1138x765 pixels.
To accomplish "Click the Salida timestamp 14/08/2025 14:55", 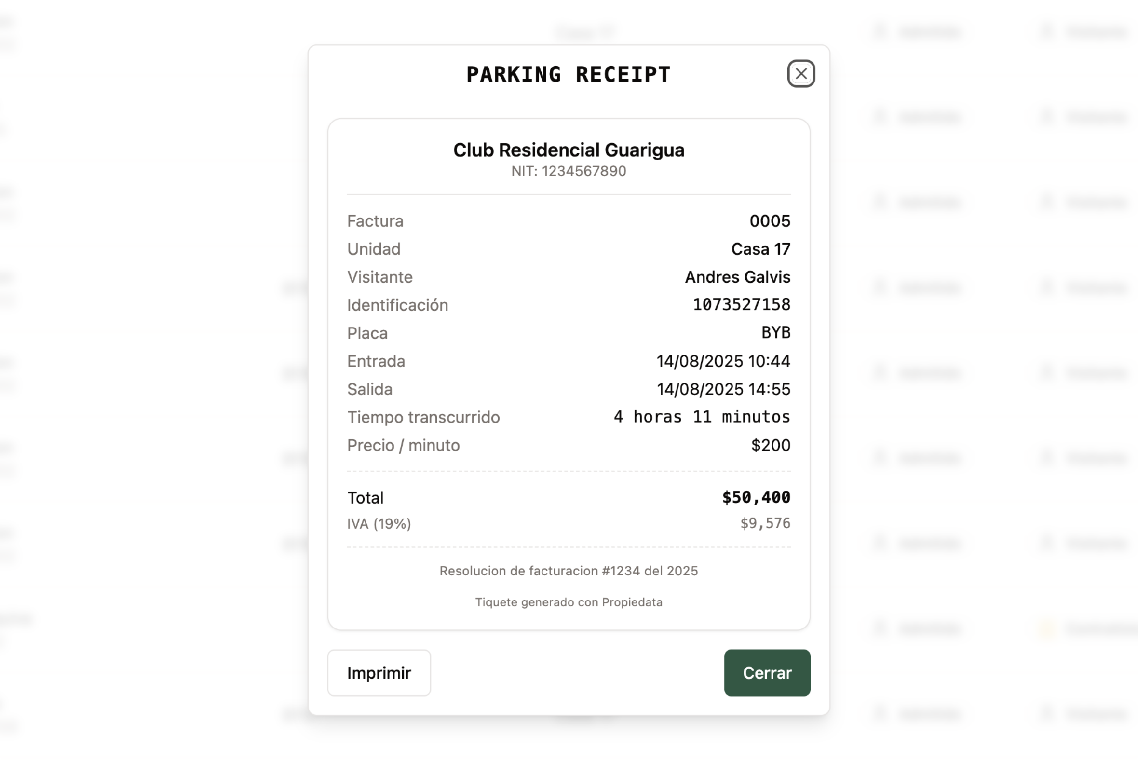I will tap(724, 389).
